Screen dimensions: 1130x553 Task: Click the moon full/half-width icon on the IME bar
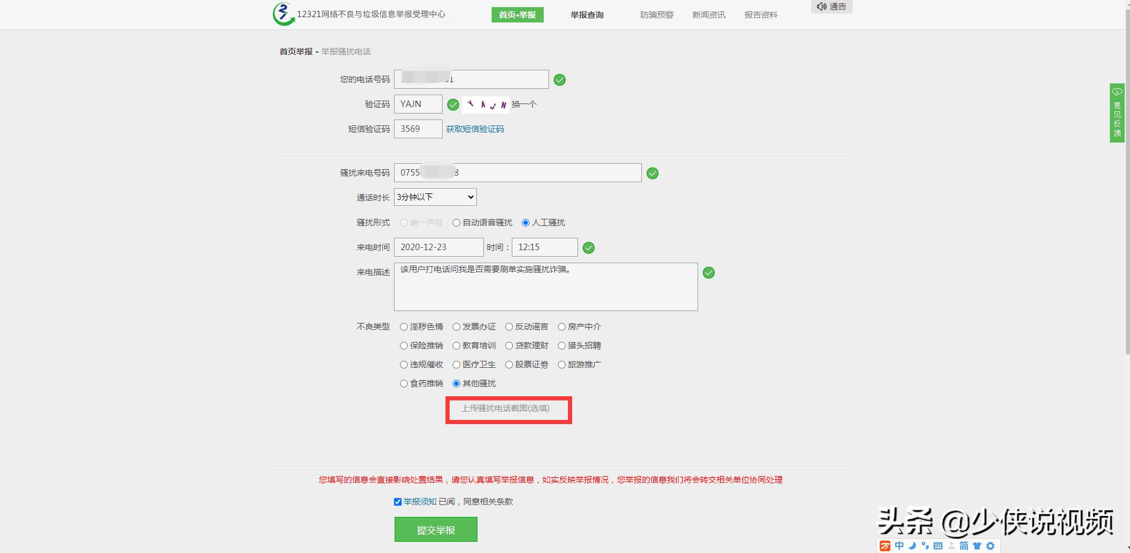click(912, 546)
